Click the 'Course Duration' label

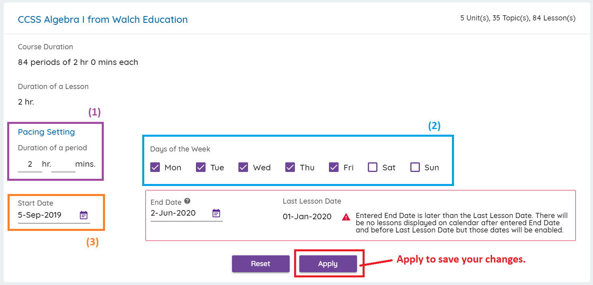46,47
